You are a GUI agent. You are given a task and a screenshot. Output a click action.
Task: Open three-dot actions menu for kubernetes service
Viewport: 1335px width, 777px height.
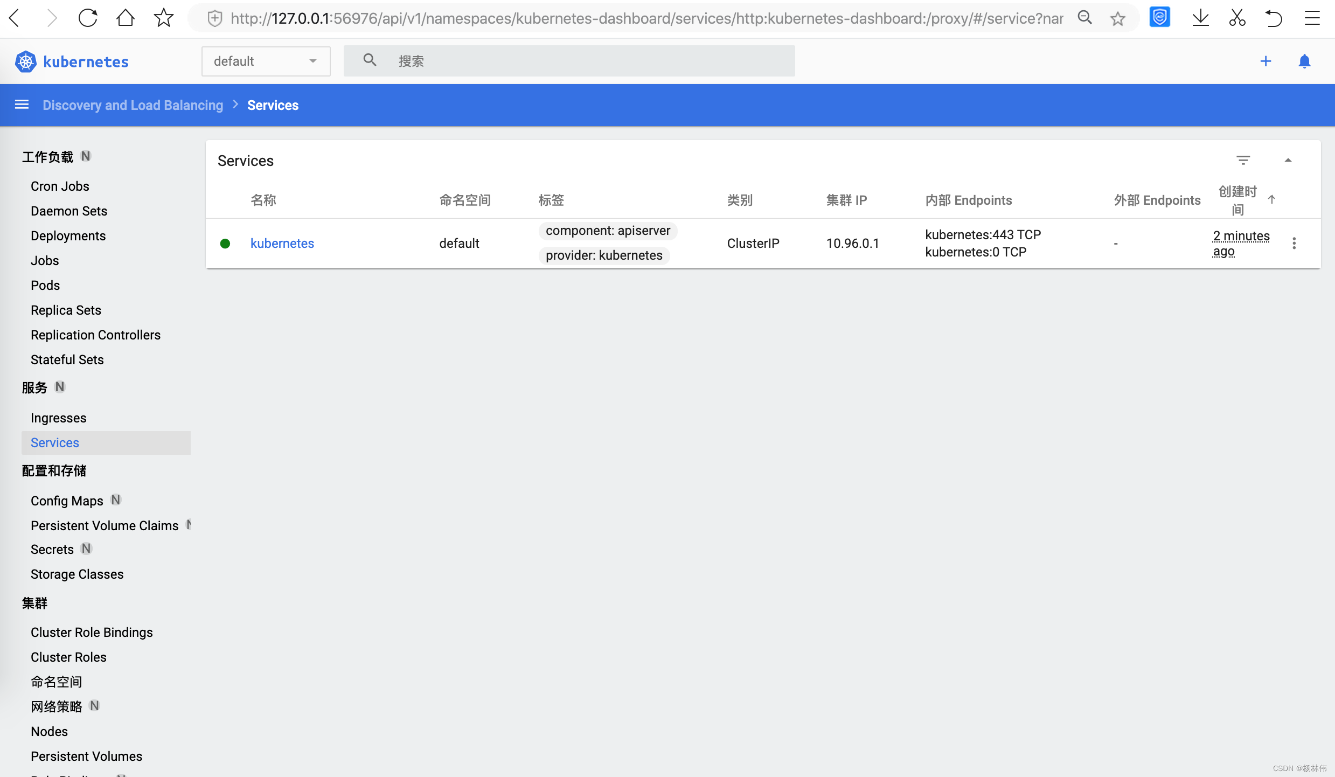pos(1294,243)
